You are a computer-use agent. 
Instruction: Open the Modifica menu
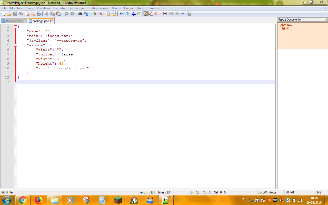pos(16,8)
